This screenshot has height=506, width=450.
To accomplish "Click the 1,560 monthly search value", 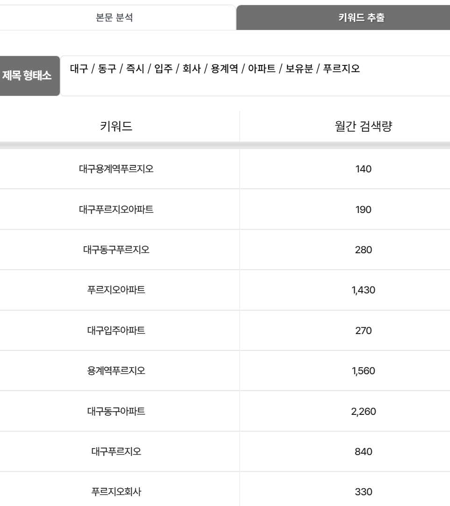I will click(364, 371).
